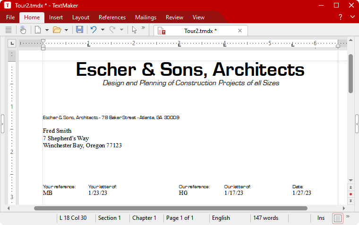Open the Insert ribbon tab
359x225 pixels.
pos(56,17)
